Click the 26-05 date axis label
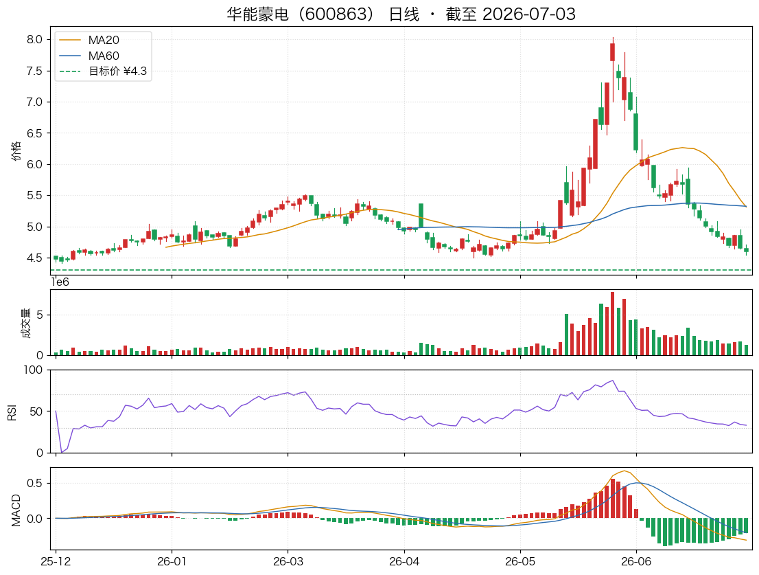 point(520,562)
